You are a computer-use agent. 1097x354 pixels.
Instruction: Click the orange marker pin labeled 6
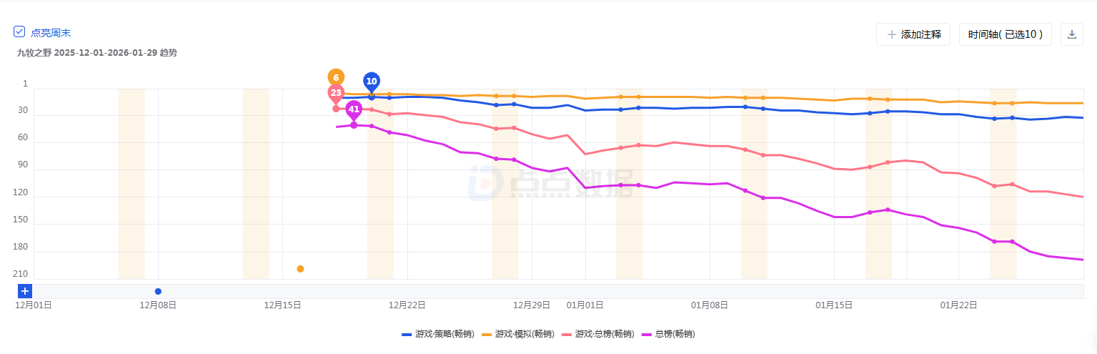pyautogui.click(x=336, y=77)
